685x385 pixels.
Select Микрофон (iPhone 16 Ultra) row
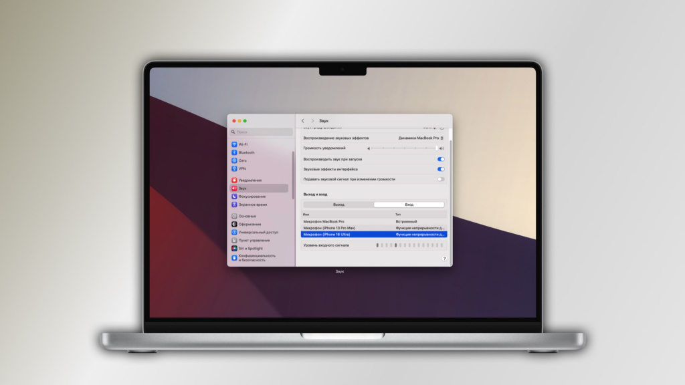(374, 235)
